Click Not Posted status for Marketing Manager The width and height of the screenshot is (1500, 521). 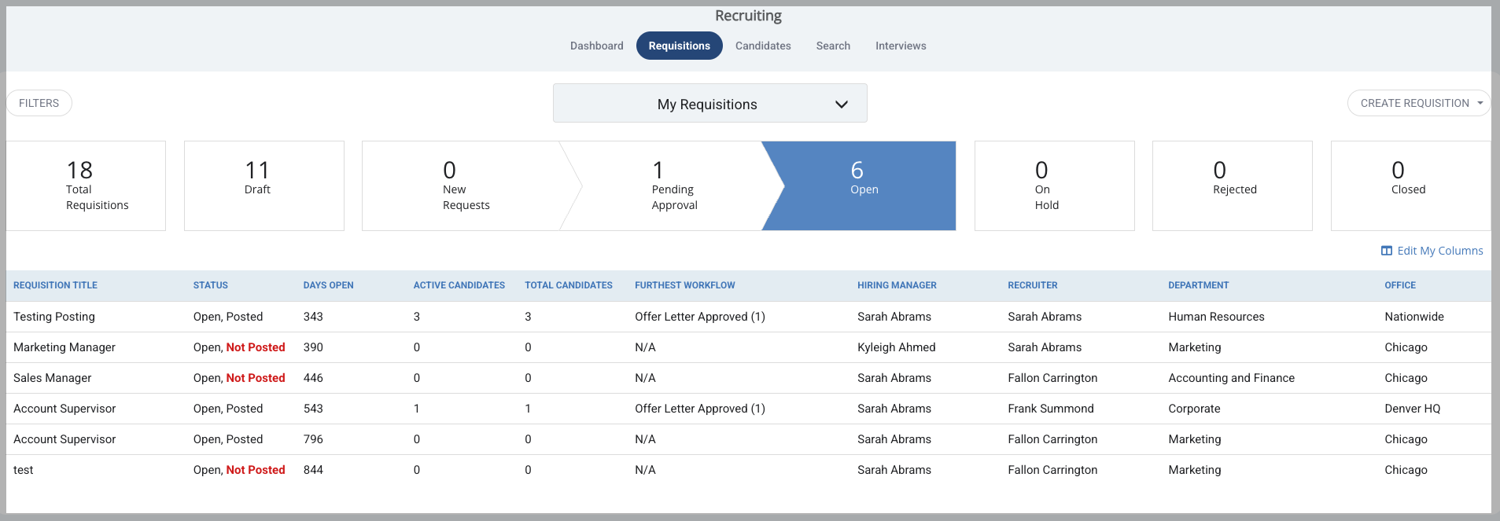coord(256,347)
